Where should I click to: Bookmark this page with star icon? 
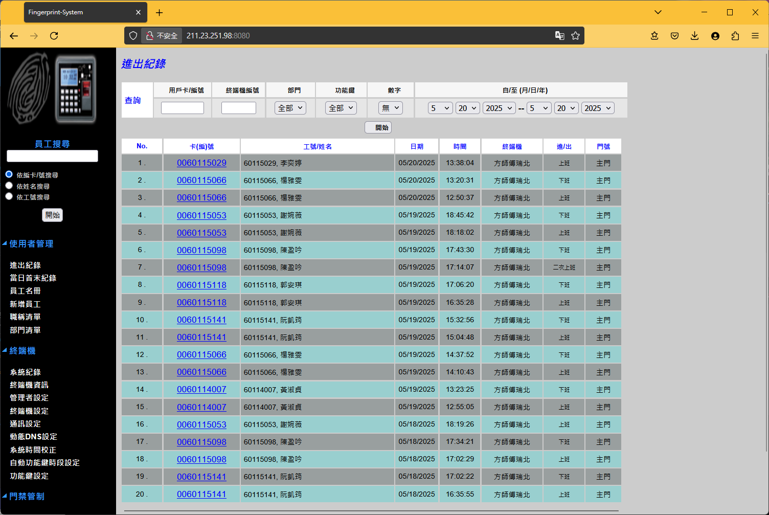[x=576, y=36]
